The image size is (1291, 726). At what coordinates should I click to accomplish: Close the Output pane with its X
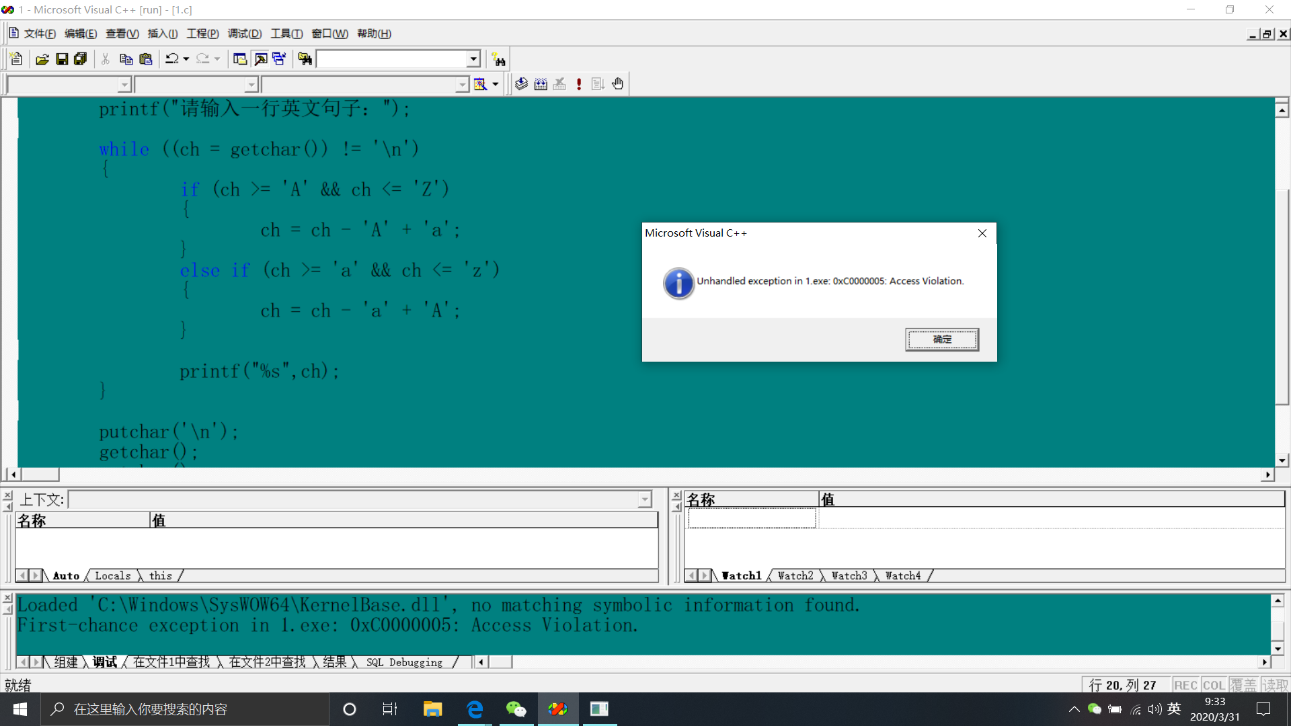click(x=7, y=598)
